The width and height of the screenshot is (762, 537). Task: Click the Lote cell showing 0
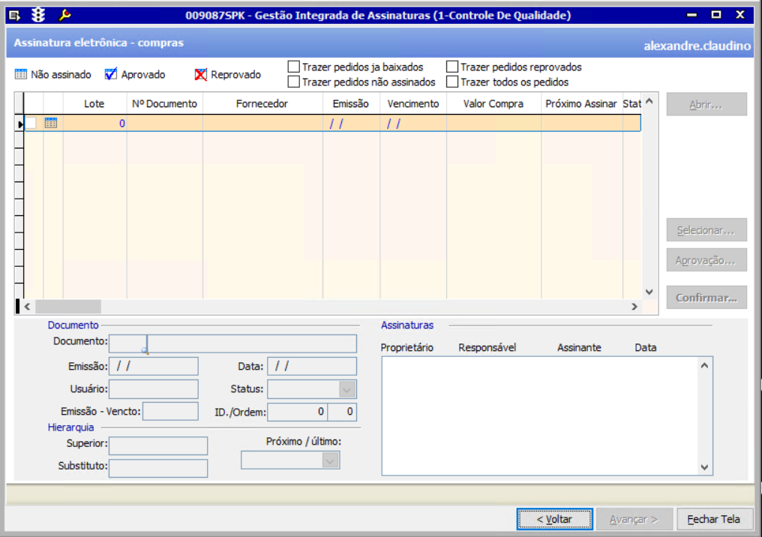(94, 124)
